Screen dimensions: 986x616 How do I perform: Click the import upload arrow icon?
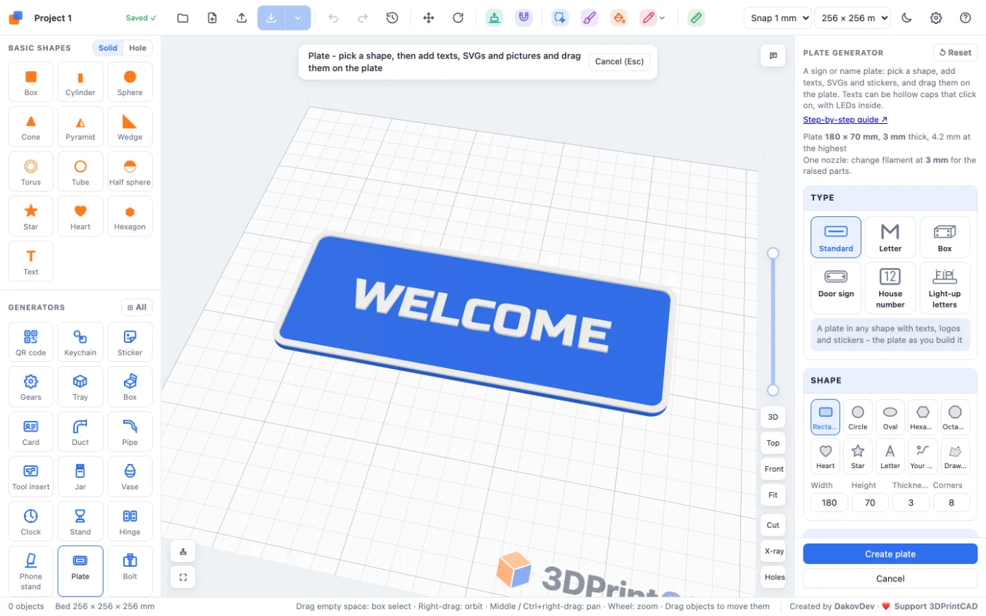pos(242,18)
